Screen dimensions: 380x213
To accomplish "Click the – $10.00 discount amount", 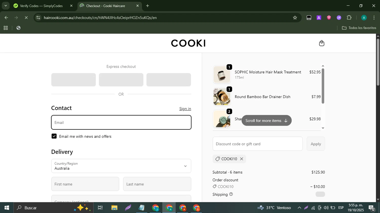I will pyautogui.click(x=317, y=187).
